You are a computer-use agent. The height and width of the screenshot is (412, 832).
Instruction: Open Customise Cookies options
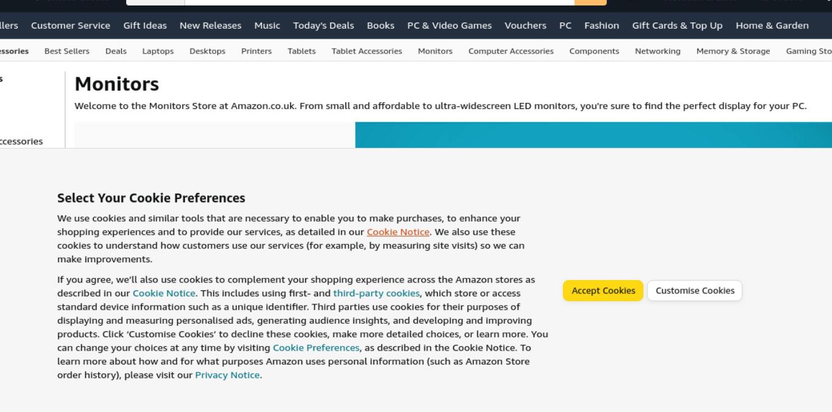(695, 291)
